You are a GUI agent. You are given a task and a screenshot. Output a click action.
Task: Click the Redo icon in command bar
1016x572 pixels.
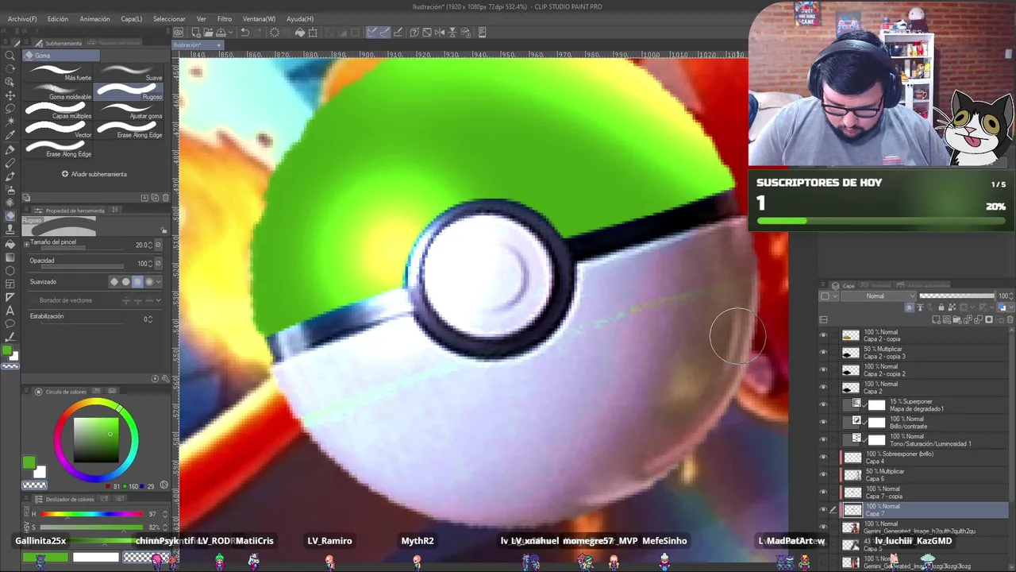point(259,33)
